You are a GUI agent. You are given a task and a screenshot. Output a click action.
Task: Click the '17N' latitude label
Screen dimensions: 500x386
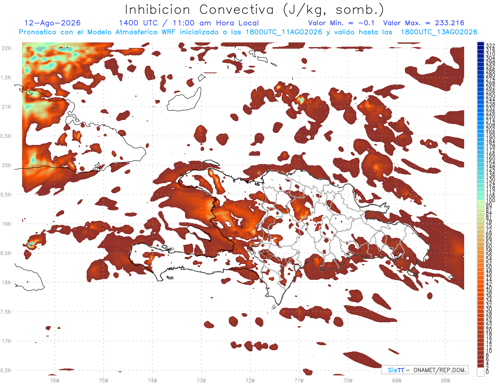[x=6, y=341]
